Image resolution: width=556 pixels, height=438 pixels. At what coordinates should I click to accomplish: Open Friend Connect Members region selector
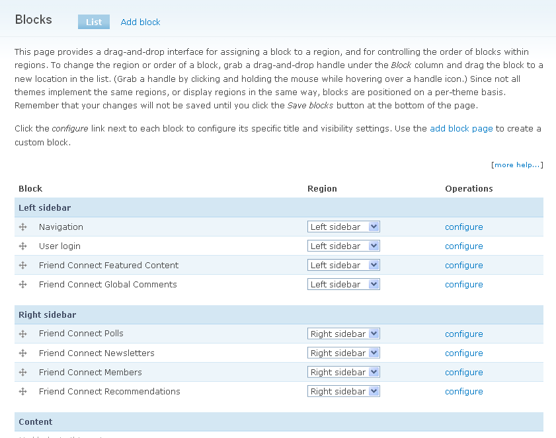point(343,372)
